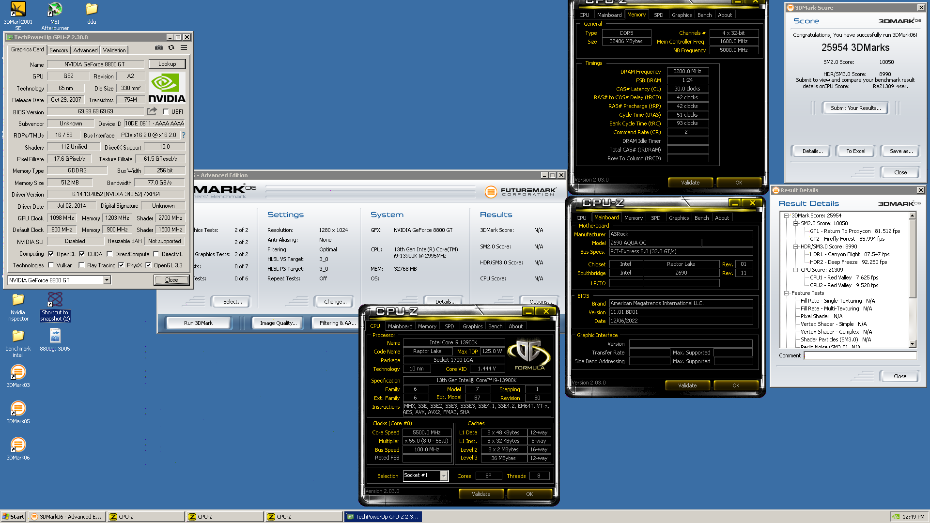Open the 3DMark2001 SE desktop shortcut
This screenshot has width=930, height=523.
[x=18, y=16]
